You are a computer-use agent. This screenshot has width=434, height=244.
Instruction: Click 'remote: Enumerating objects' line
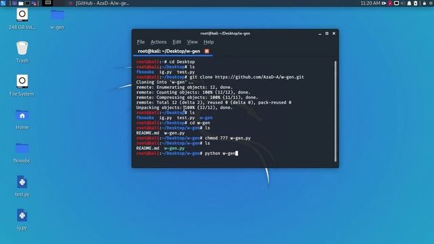pyautogui.click(x=184, y=87)
